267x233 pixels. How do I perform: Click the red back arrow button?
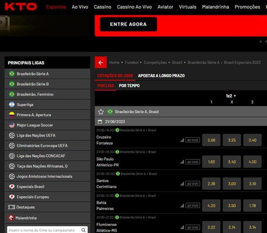click(101, 62)
